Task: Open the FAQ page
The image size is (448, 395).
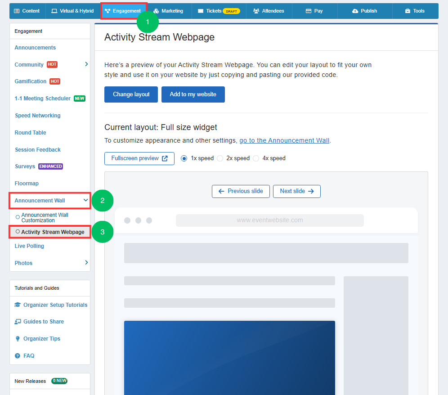Action: tap(29, 356)
